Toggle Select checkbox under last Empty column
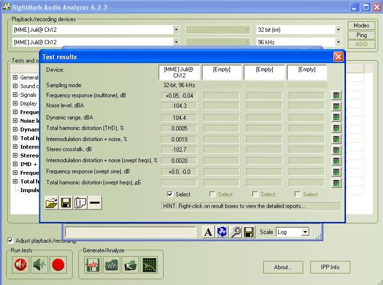This screenshot has height=285, width=383. [x=297, y=194]
